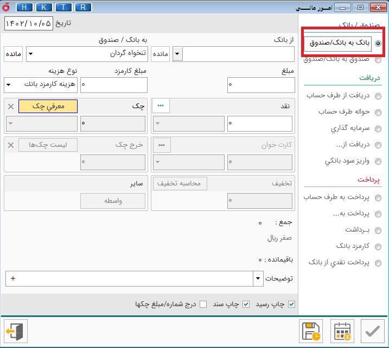Click the exit door icon
Screen dimensions: 389x348
pyautogui.click(x=14, y=331)
